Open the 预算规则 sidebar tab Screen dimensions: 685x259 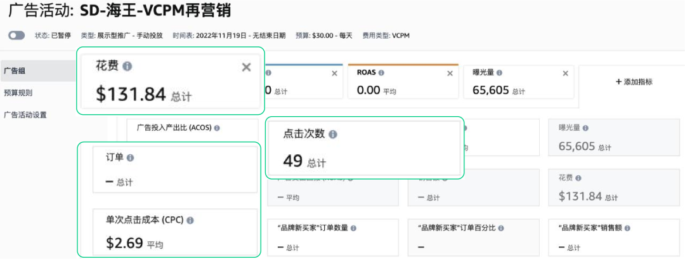pyautogui.click(x=18, y=93)
